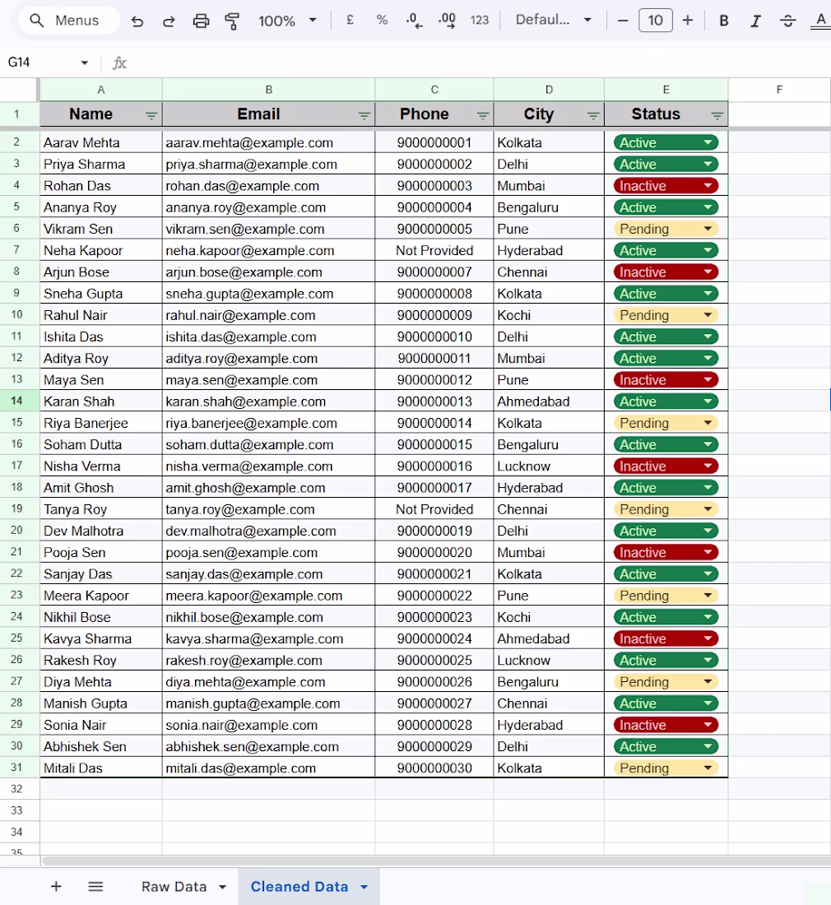Viewport: 831px width, 905px height.
Task: Click the Status header cell
Action: pos(666,114)
